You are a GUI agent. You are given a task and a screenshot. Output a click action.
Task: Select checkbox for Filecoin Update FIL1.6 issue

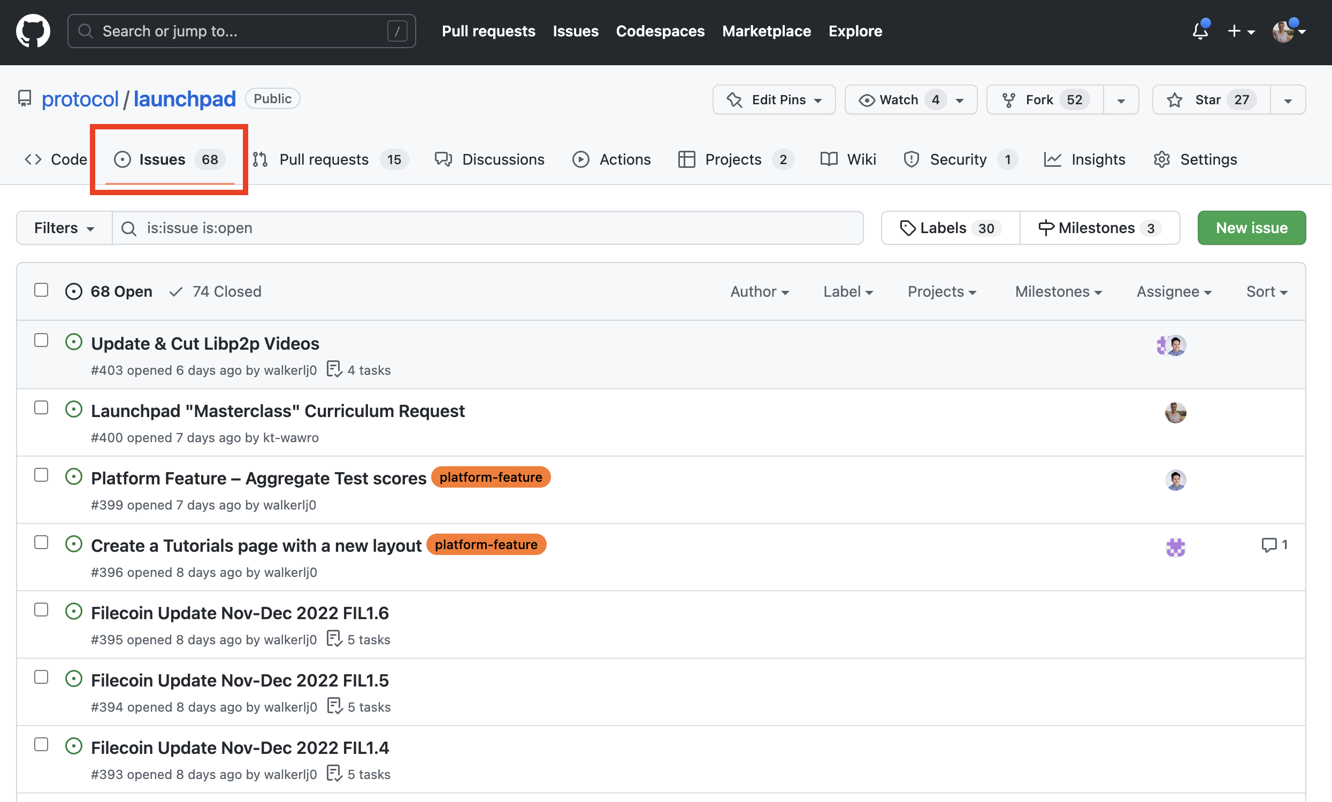(41, 610)
